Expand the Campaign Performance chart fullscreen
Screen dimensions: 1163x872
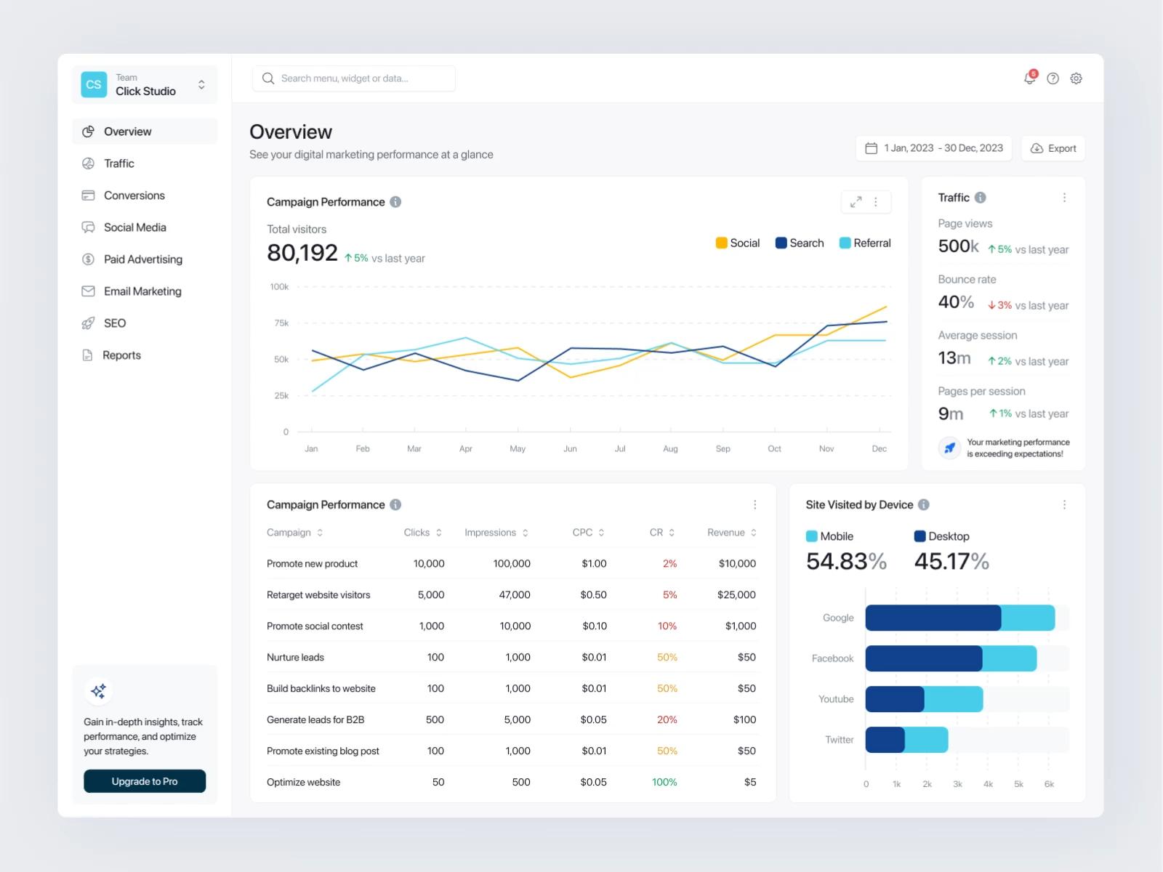(856, 202)
